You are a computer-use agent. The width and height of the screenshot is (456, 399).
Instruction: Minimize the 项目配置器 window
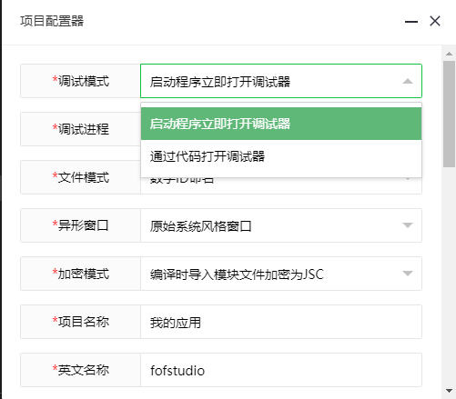coord(411,22)
